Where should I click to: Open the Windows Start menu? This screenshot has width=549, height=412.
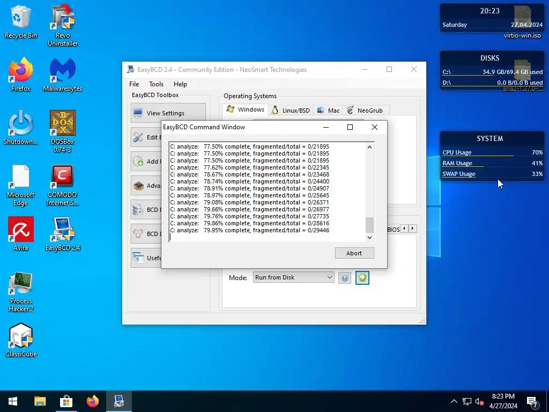pyautogui.click(x=13, y=401)
